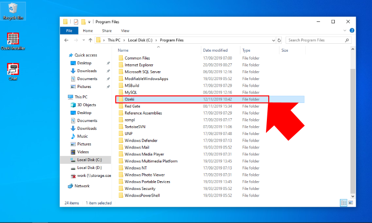Screen dimensions: 372x223
Task: Open pinned Desktop under Quick access
Action: pos(84,63)
